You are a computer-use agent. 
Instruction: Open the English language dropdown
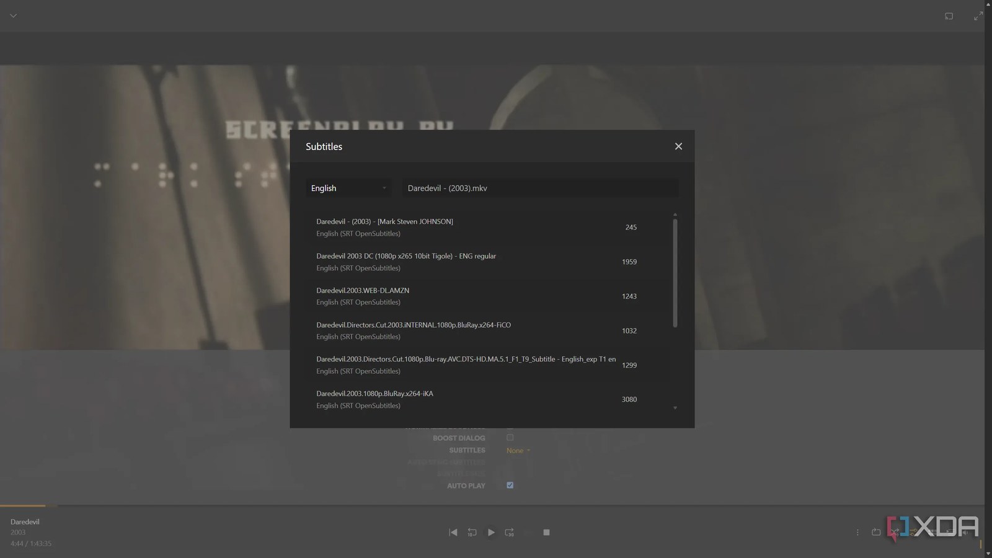(348, 188)
